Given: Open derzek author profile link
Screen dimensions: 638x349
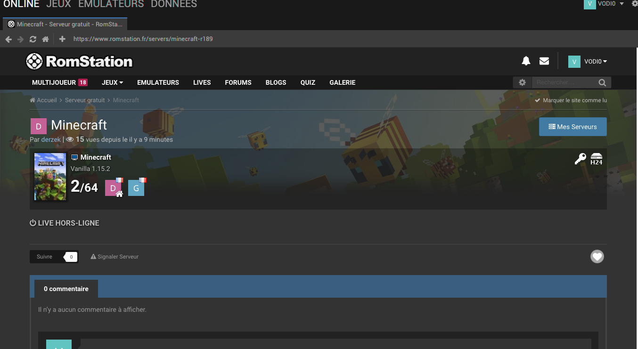Looking at the screenshot, I should (51, 139).
